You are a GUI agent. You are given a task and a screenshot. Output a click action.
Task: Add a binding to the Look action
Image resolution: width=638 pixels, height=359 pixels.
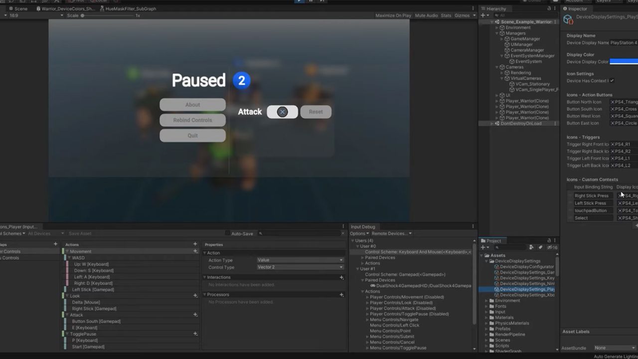click(195, 296)
